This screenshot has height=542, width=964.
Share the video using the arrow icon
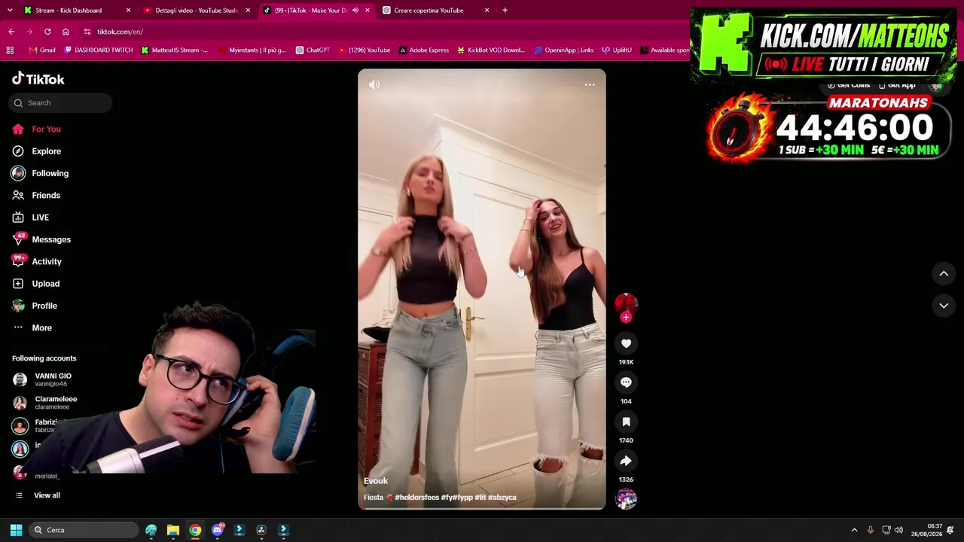(x=626, y=461)
